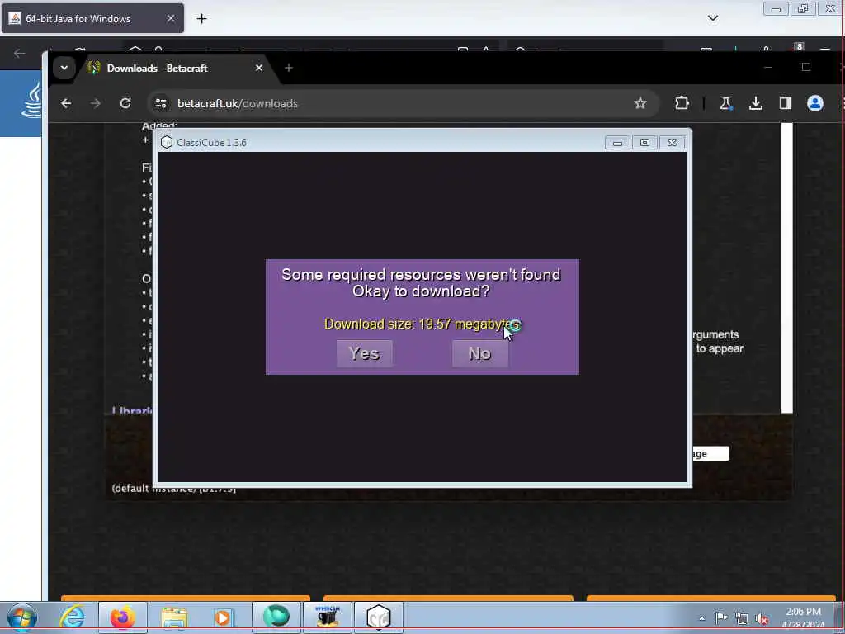
Task: Close the ClassiCube 1.3.6 window
Action: tap(672, 142)
